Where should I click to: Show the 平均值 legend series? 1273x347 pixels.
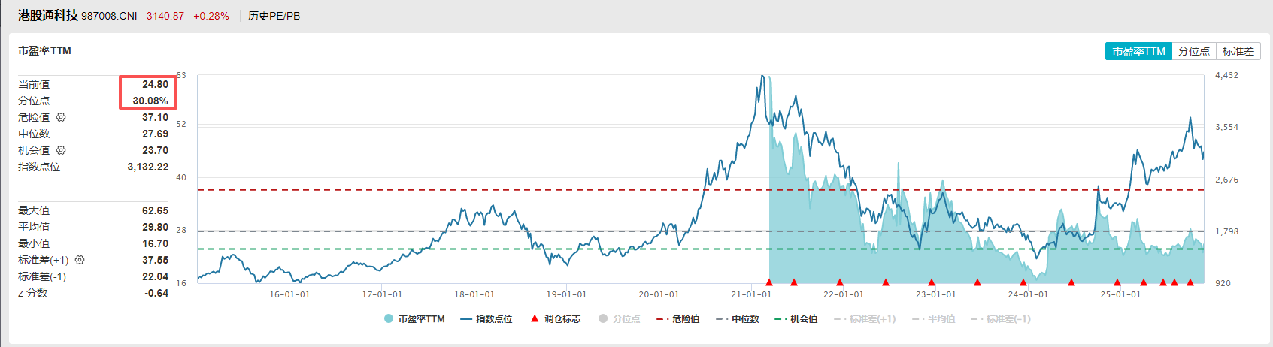point(933,319)
